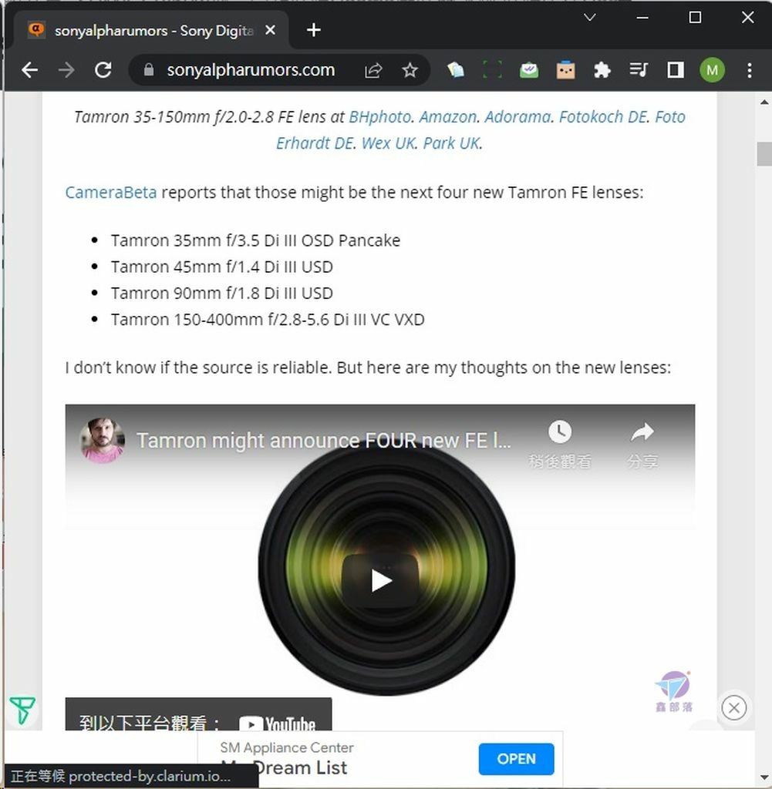Open Chrome's three-dot menu
Image resolution: width=772 pixels, height=789 pixels.
click(750, 70)
